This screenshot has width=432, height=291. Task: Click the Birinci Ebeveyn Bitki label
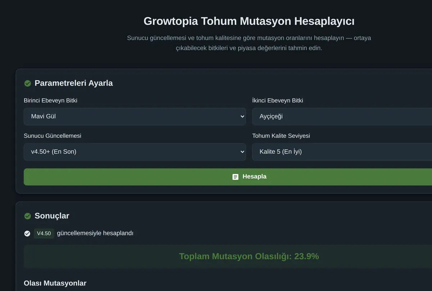point(50,100)
